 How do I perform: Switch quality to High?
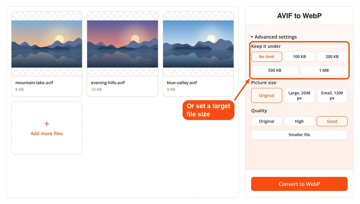click(299, 121)
